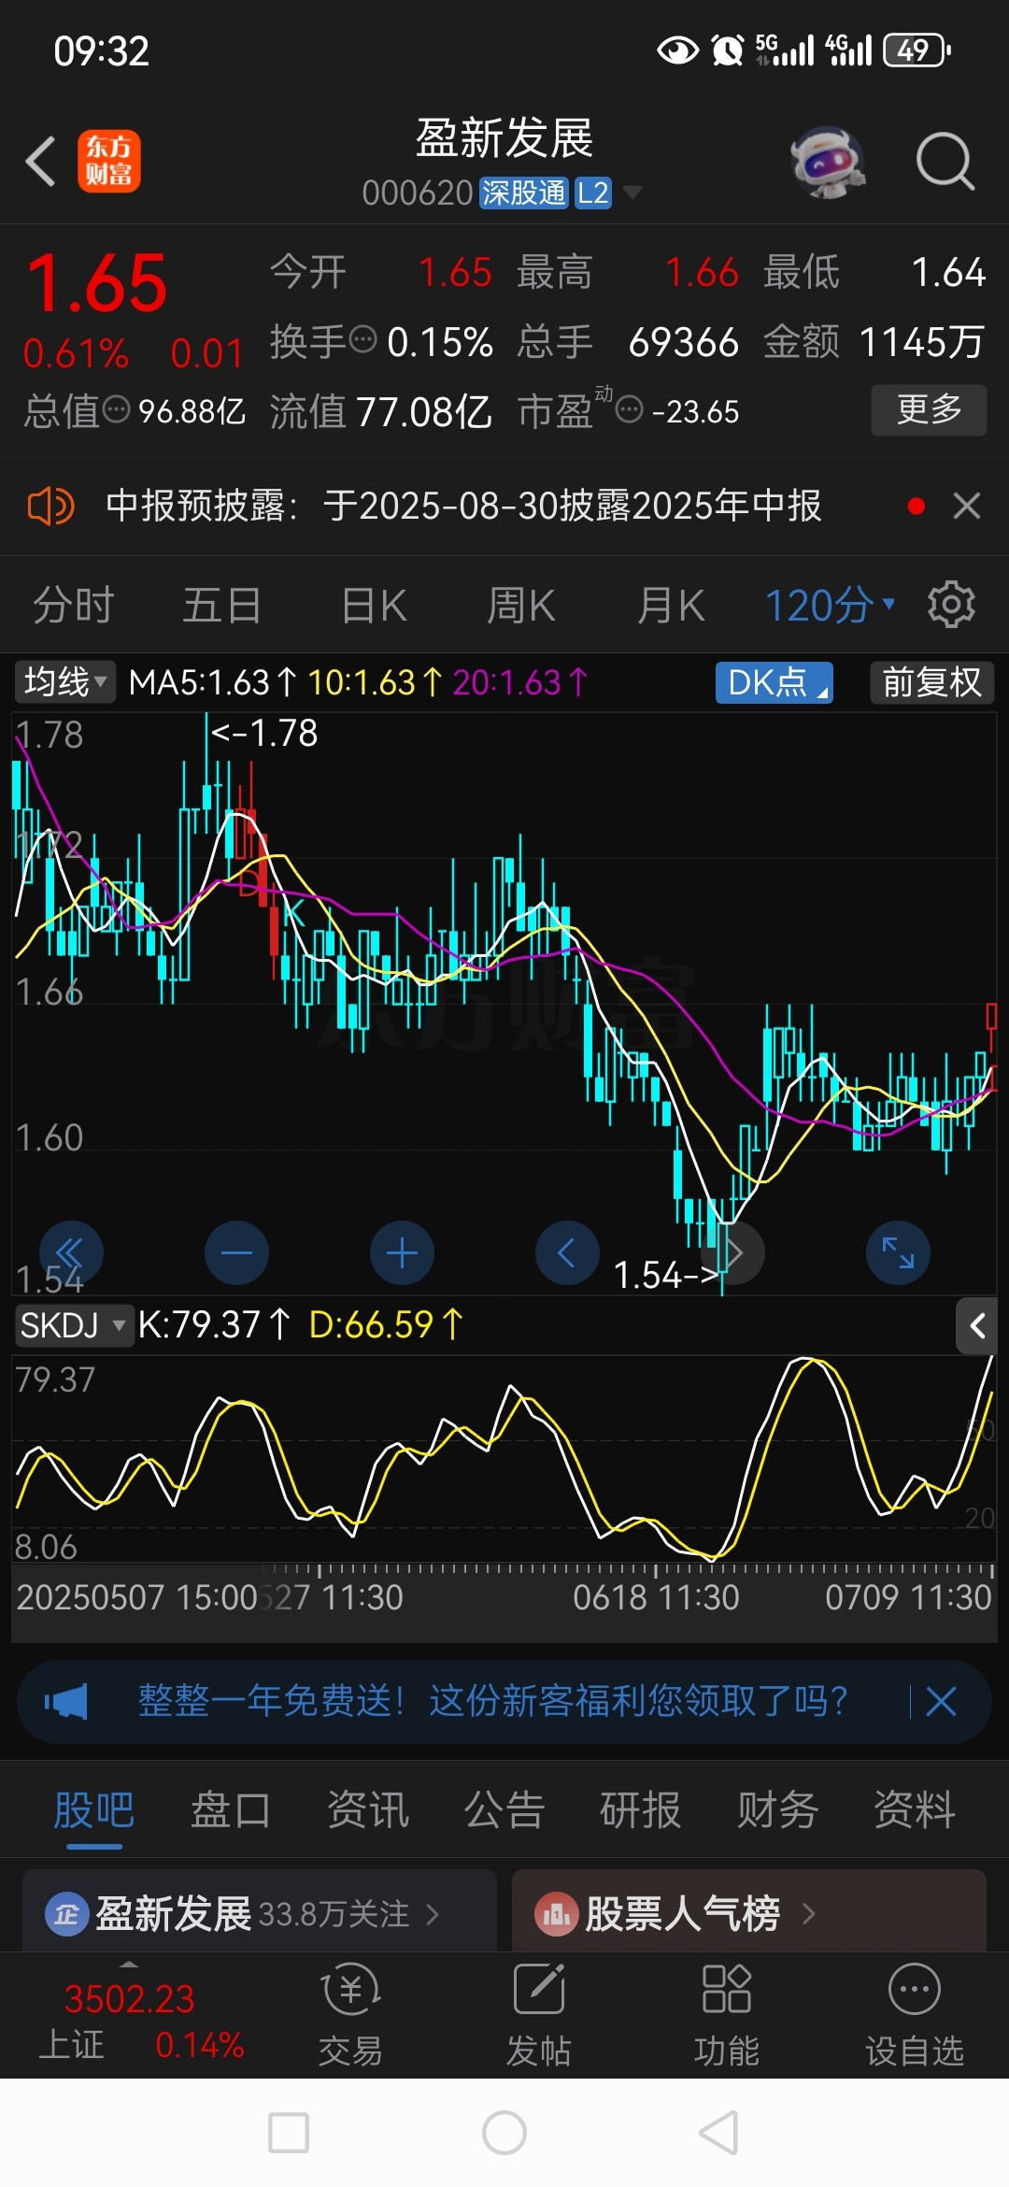Open 盈新发展 33.8万关注 card
This screenshot has height=2187, width=1009.
[x=260, y=1910]
